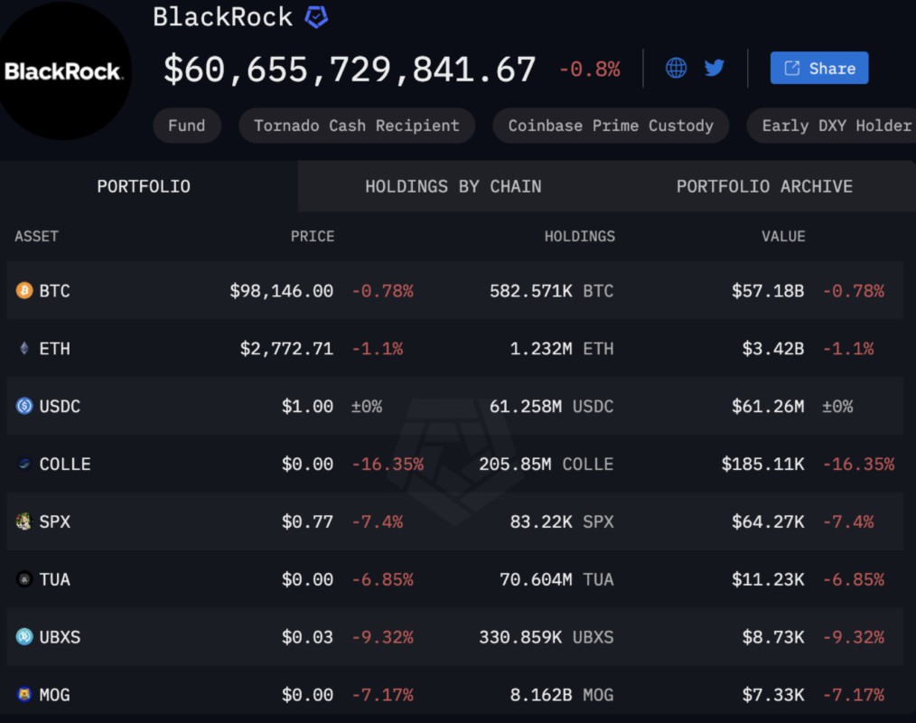
Task: Click the MOG token icon
Action: [24, 694]
